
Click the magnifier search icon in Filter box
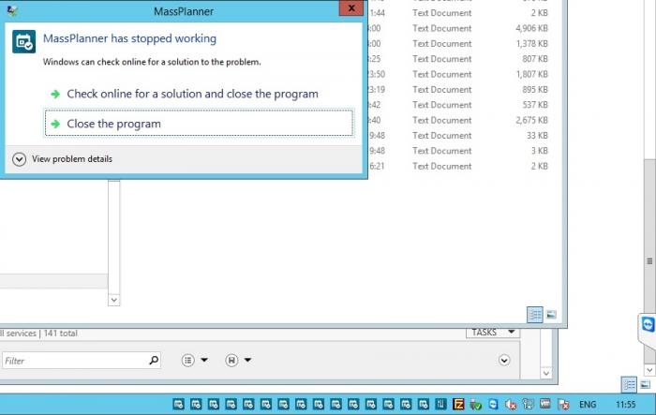[x=154, y=360]
